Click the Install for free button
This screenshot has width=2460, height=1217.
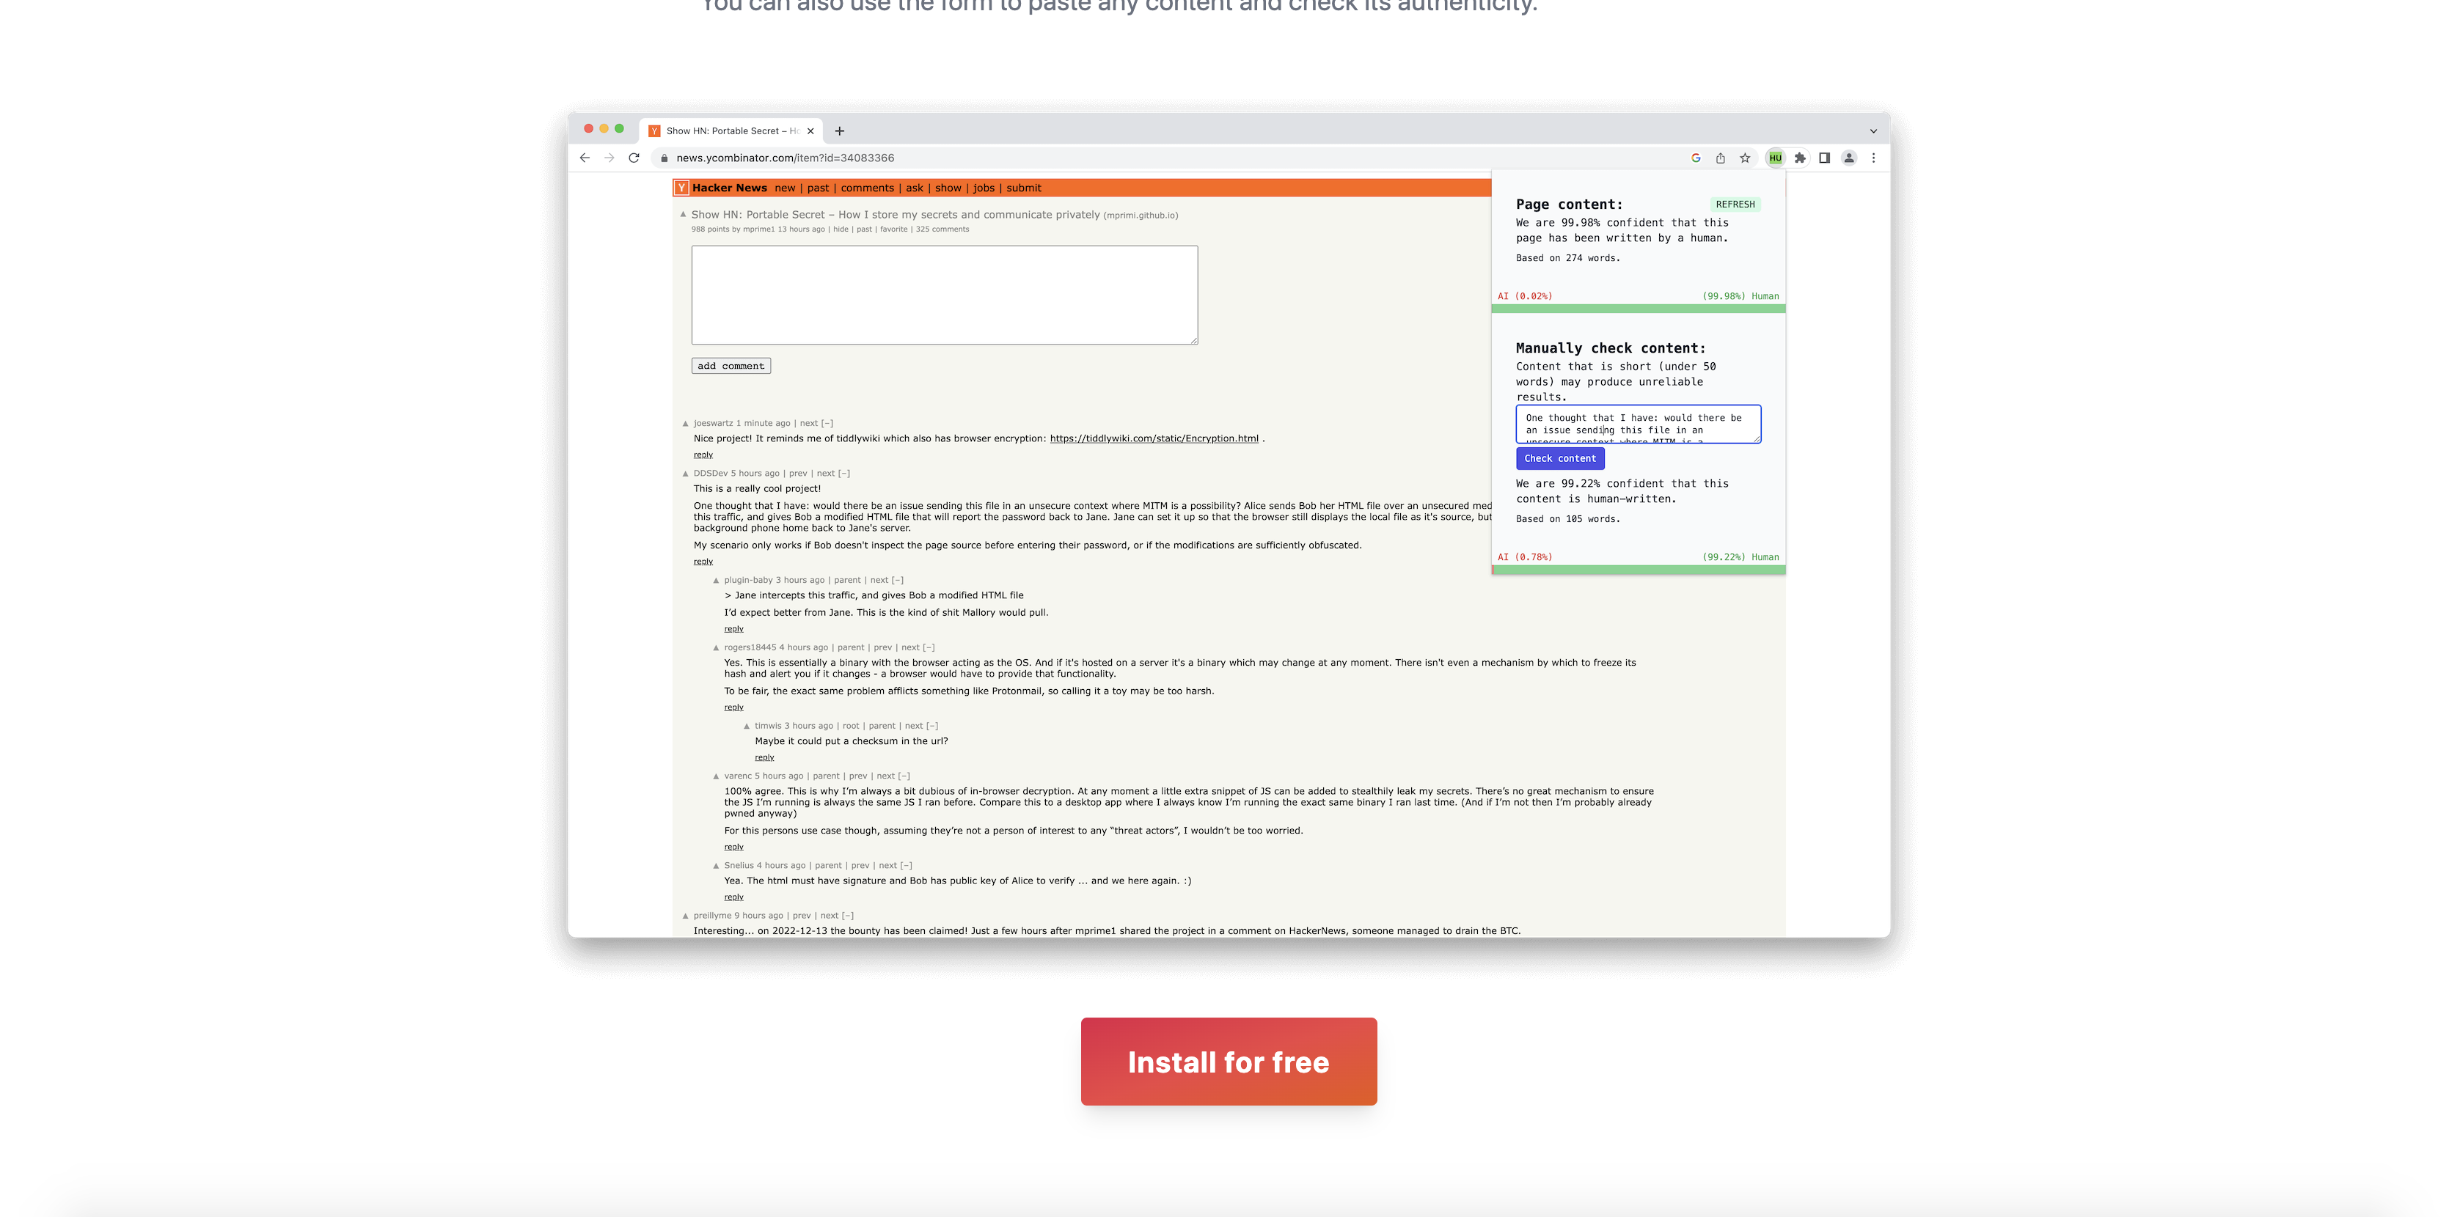pyautogui.click(x=1229, y=1060)
